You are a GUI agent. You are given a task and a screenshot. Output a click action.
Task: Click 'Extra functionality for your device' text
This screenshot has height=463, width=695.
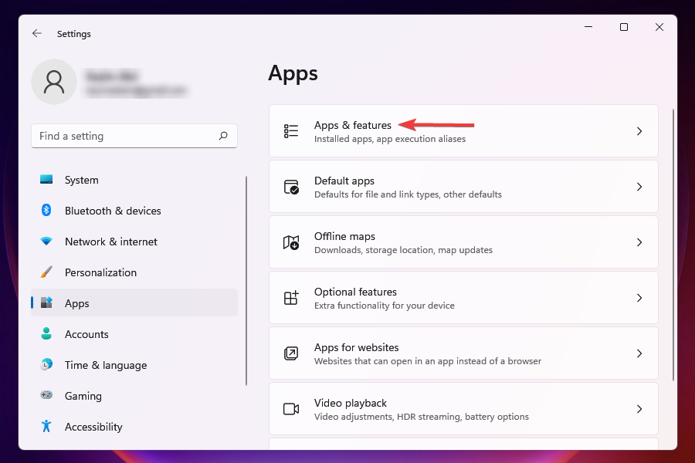(384, 306)
